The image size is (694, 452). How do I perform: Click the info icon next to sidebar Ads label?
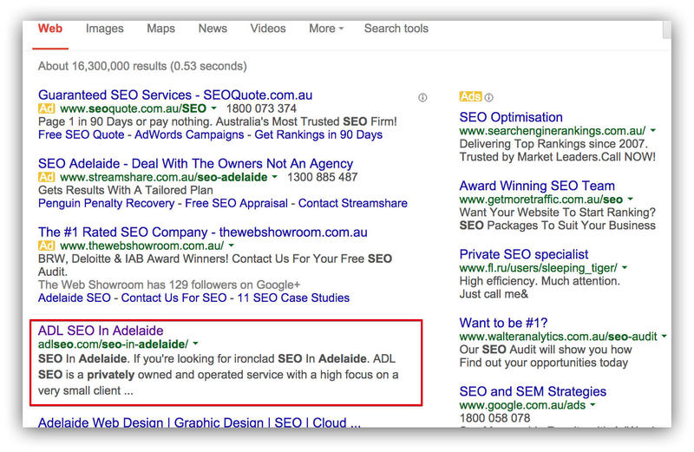488,97
